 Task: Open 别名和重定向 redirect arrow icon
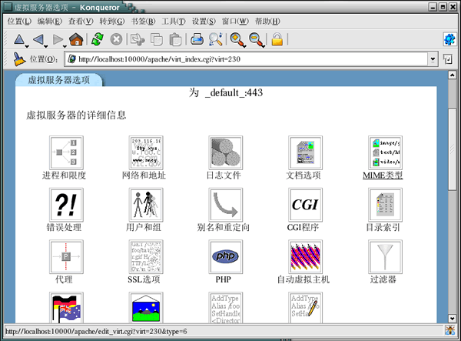(x=225, y=205)
